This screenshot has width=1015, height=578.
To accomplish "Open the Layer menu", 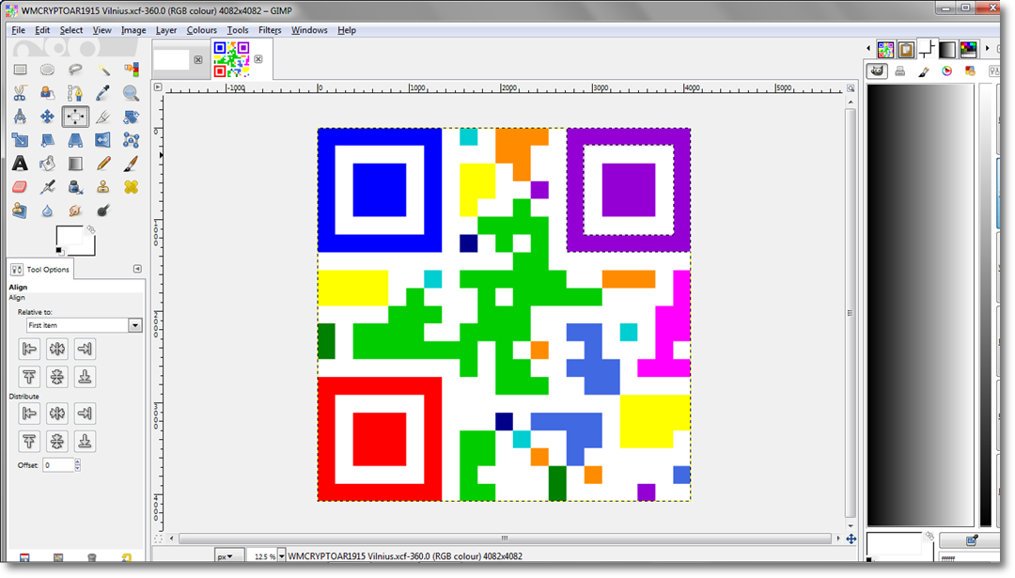I will [x=165, y=30].
